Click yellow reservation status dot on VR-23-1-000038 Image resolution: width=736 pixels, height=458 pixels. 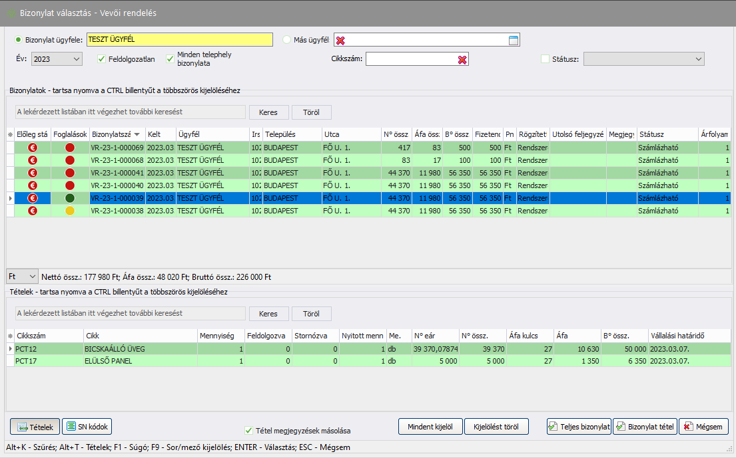pyautogui.click(x=70, y=211)
